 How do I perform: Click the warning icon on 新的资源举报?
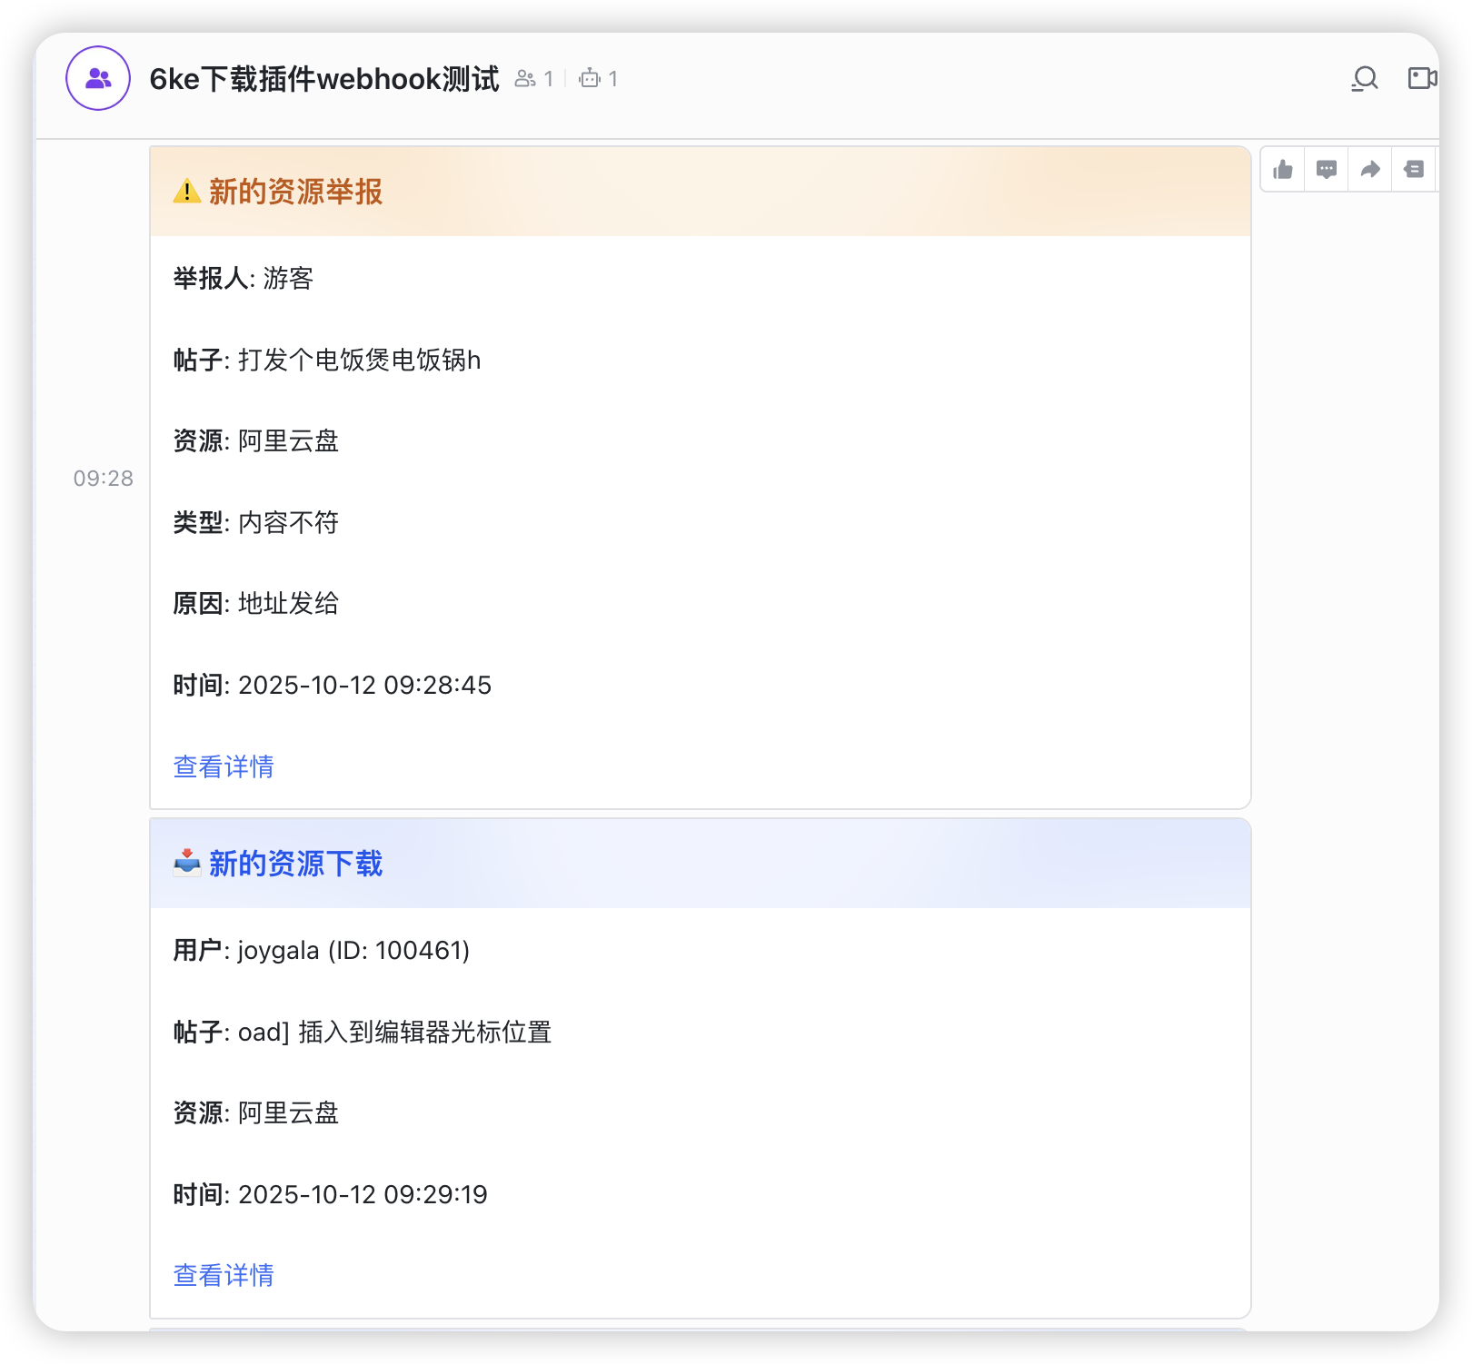[x=185, y=191]
